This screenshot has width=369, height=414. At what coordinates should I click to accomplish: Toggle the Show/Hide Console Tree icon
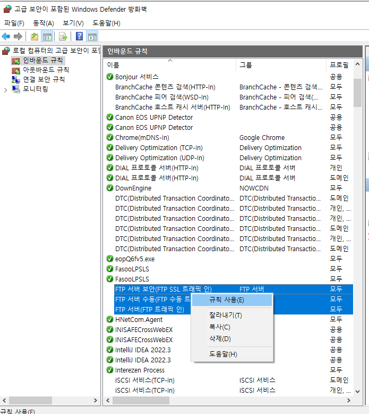pos(47,36)
